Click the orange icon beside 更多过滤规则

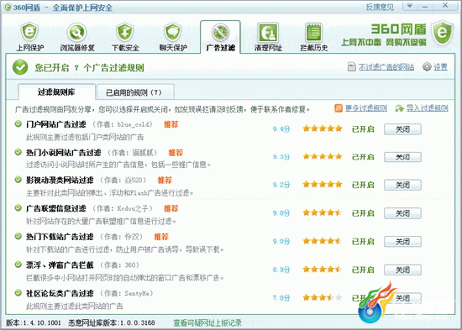pos(339,108)
